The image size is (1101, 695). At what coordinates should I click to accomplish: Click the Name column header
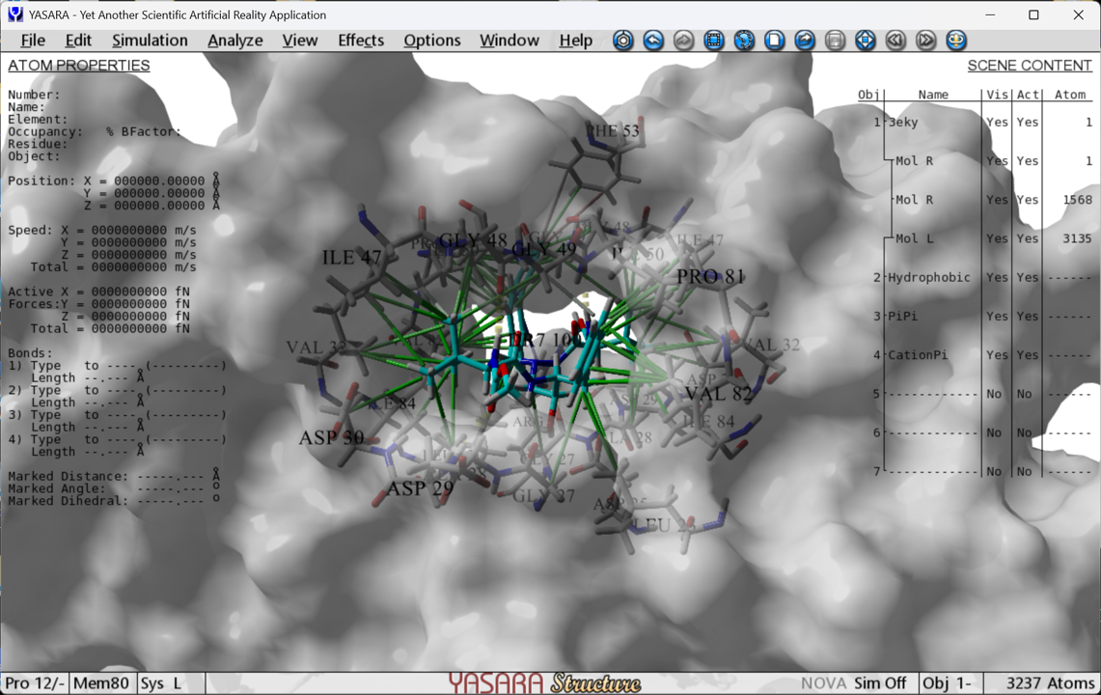[x=933, y=95]
